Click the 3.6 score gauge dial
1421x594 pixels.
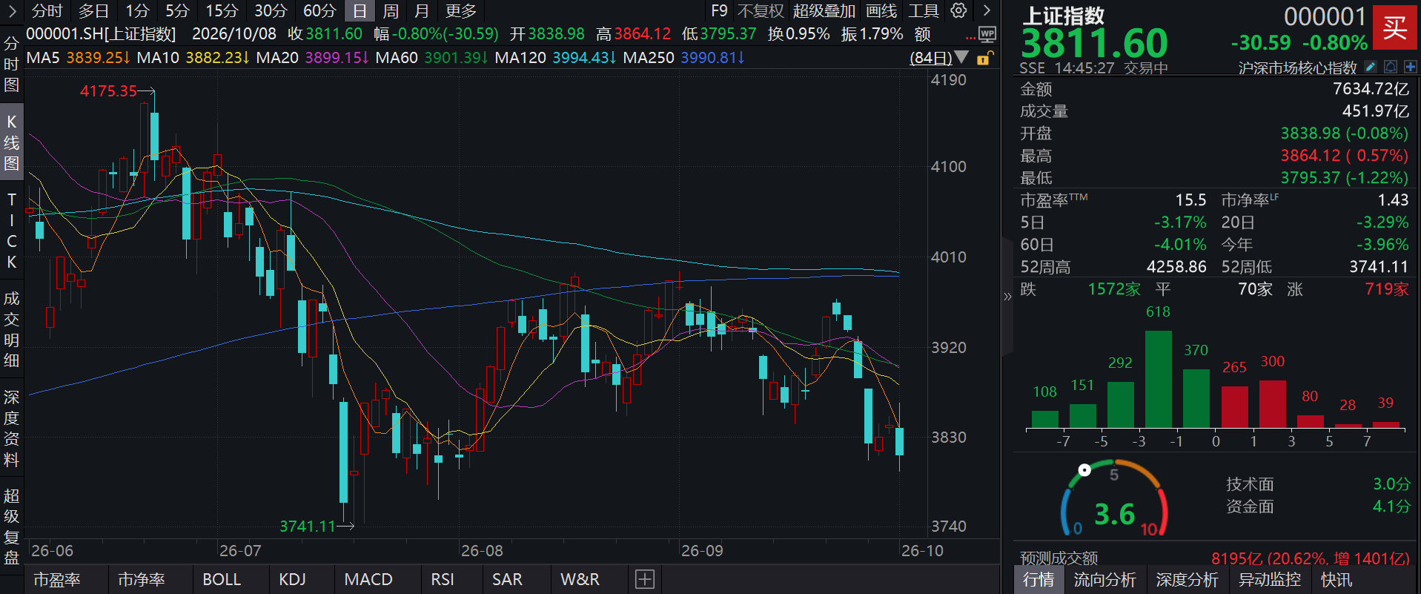(x=1114, y=498)
